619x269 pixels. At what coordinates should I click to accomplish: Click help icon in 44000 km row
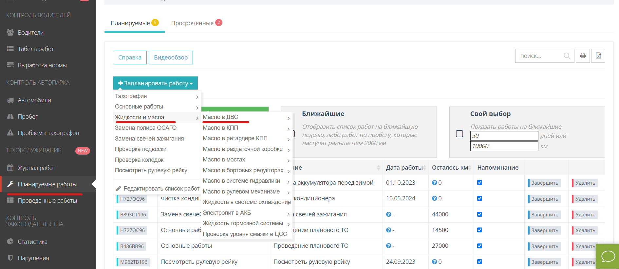click(388, 214)
